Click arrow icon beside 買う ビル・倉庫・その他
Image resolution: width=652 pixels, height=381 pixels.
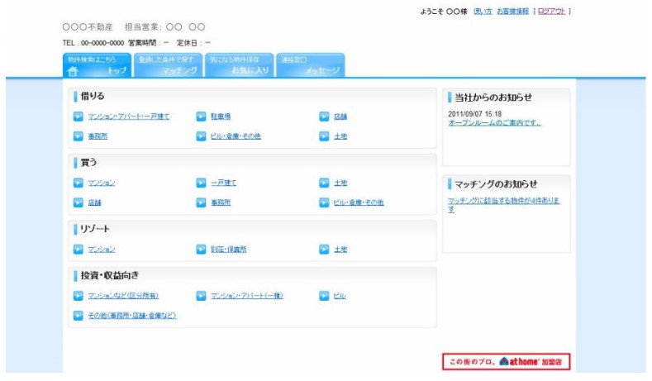(x=324, y=202)
